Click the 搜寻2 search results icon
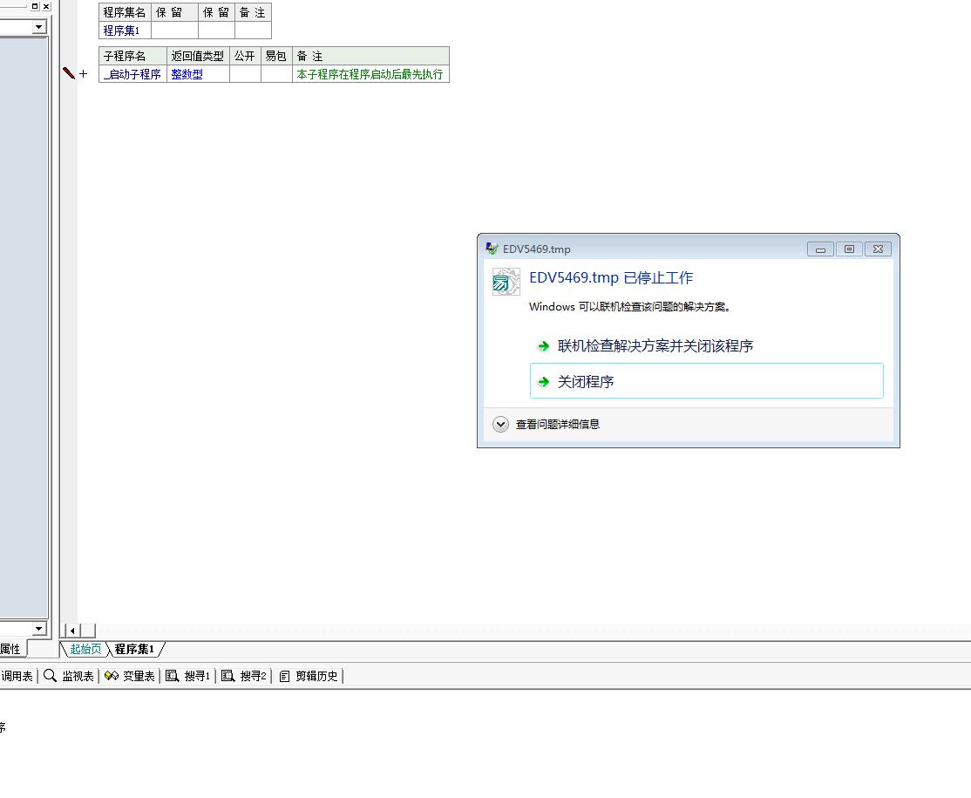This screenshot has width=971, height=798. 228,676
